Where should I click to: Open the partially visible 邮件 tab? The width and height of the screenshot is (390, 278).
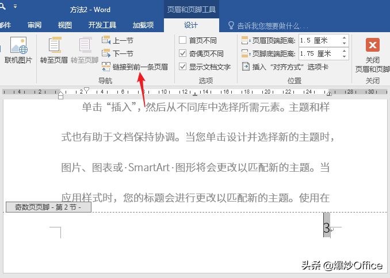[6, 25]
